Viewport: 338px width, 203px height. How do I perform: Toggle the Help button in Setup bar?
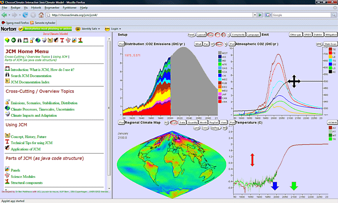tap(210, 35)
